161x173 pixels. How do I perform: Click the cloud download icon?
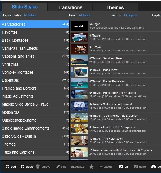point(154,167)
